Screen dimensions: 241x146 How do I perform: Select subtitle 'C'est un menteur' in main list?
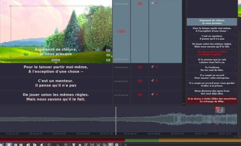click(x=56, y=83)
